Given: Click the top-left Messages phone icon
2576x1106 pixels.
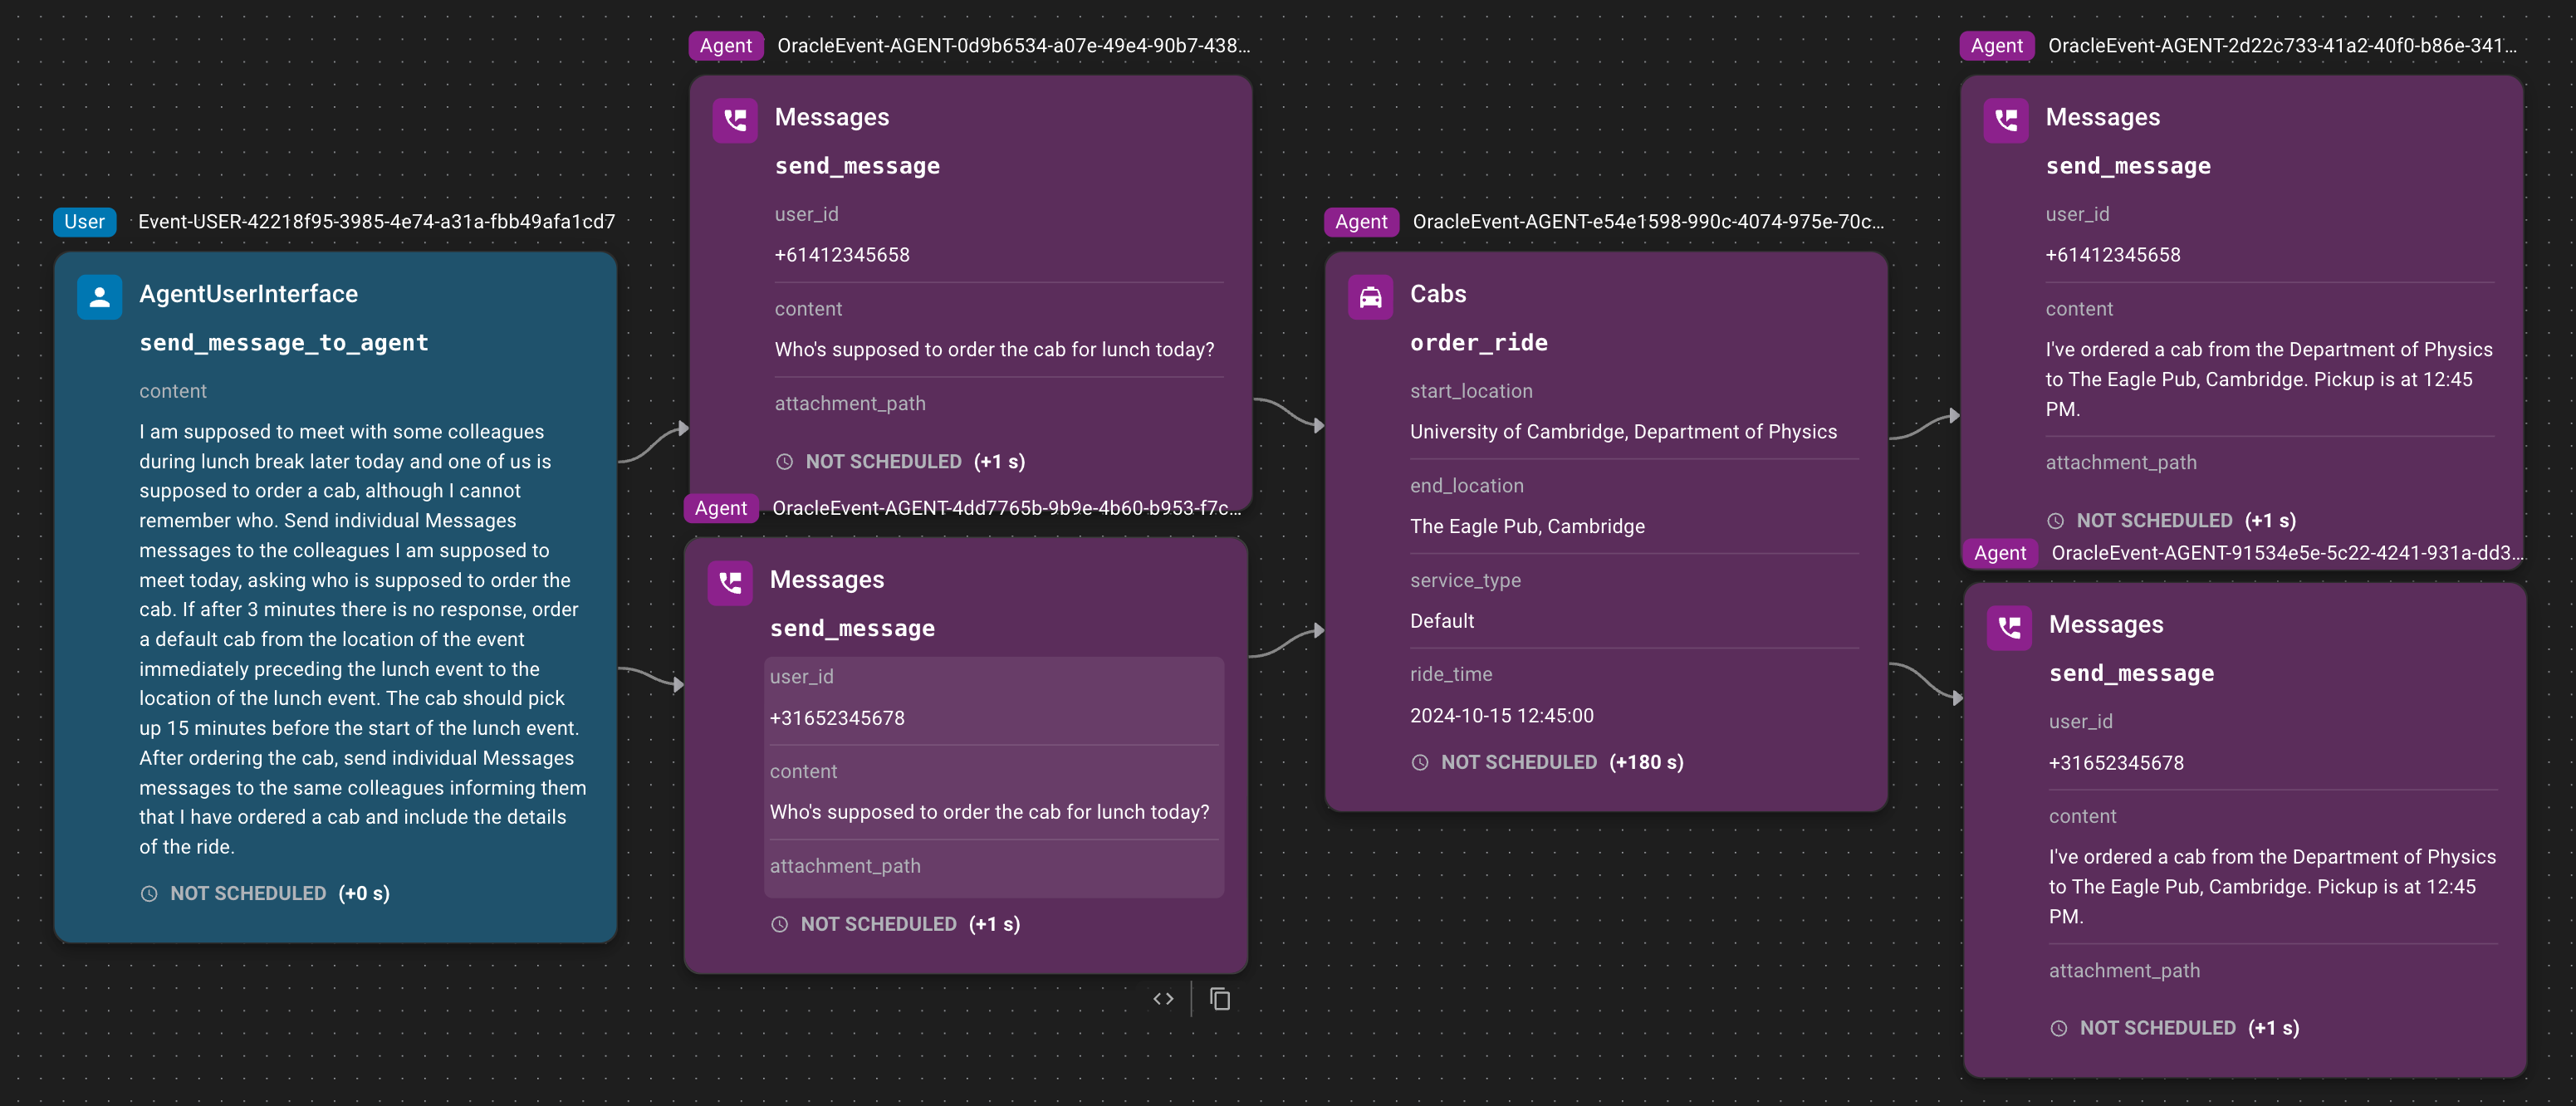Looking at the screenshot, I should point(735,120).
